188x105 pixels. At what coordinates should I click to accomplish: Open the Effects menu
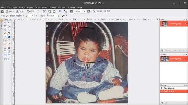click(53, 7)
